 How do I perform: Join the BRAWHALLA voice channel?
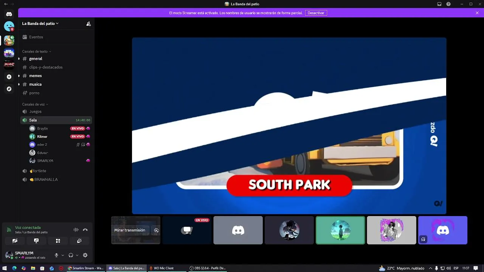click(x=56, y=179)
